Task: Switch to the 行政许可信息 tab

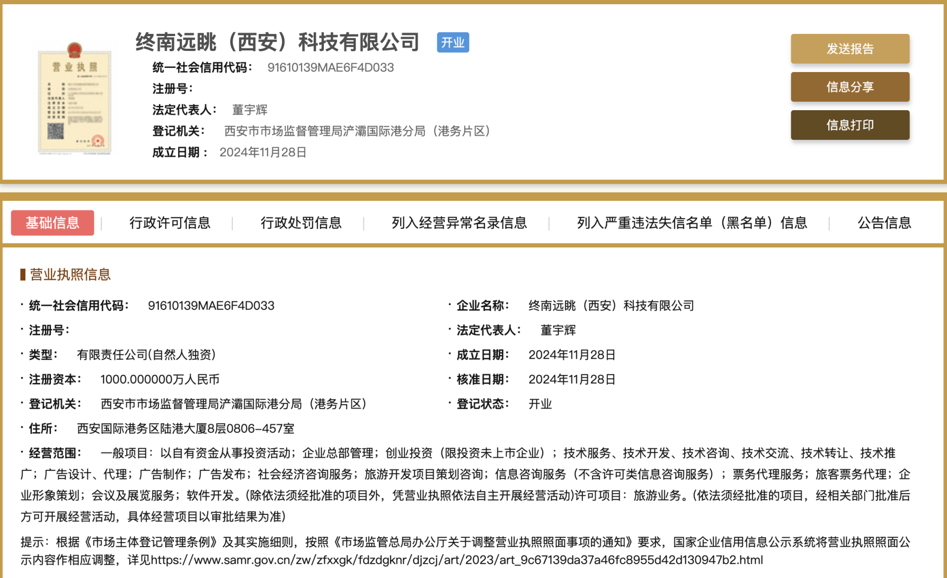Action: (x=170, y=223)
